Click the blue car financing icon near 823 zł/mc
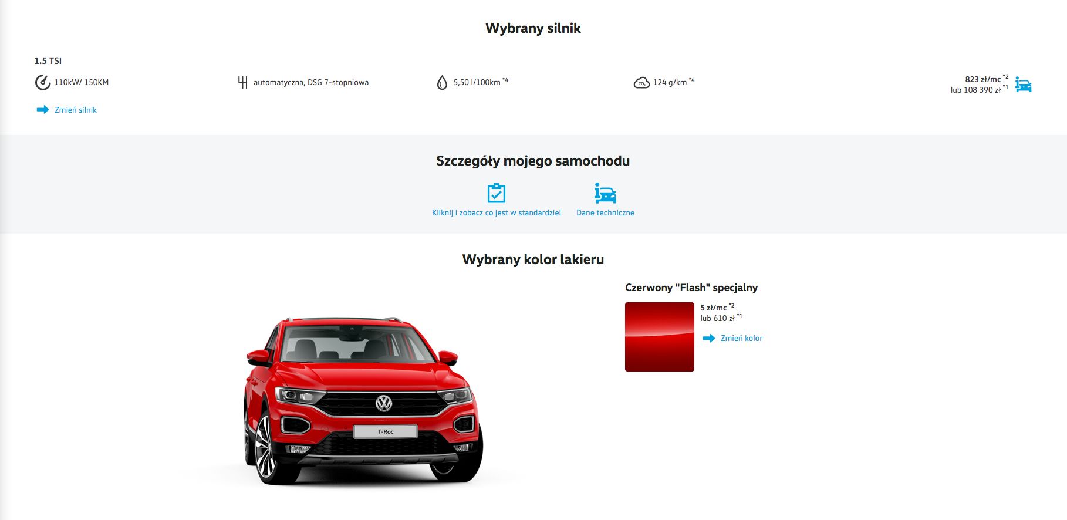The image size is (1067, 520). pyautogui.click(x=1023, y=85)
